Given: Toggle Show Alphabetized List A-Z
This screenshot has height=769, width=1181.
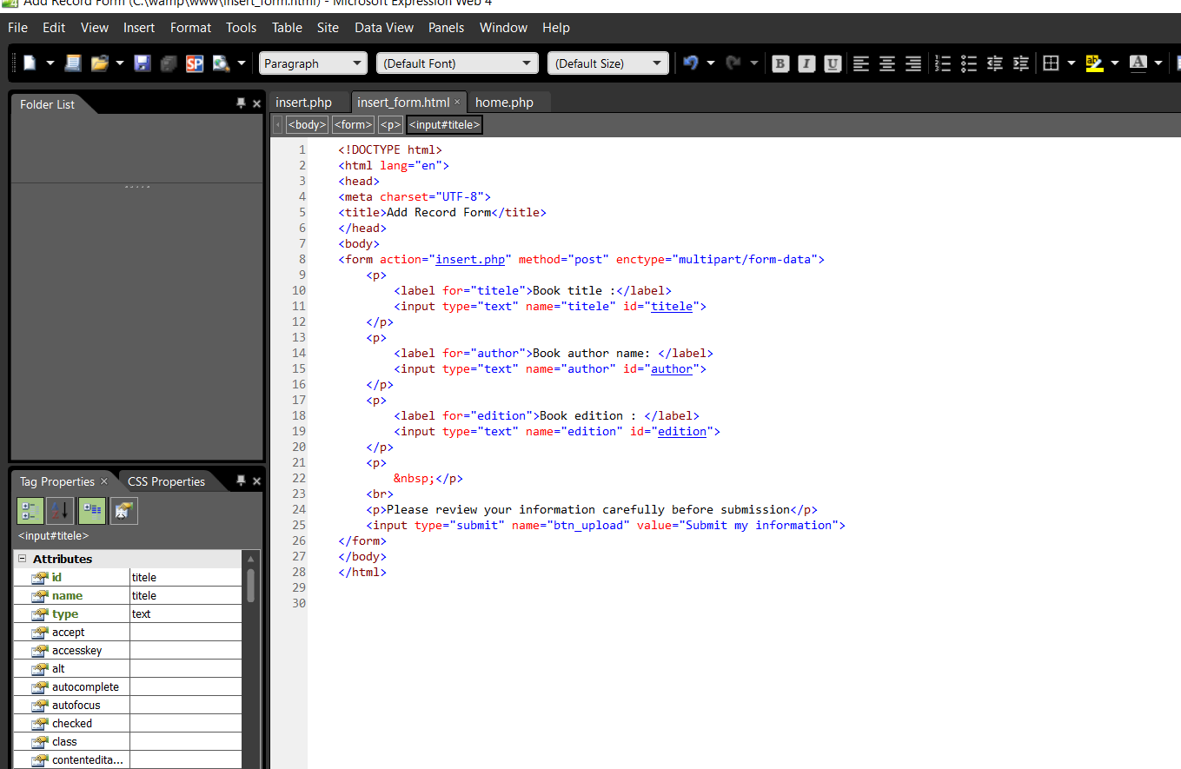Looking at the screenshot, I should 60,511.
